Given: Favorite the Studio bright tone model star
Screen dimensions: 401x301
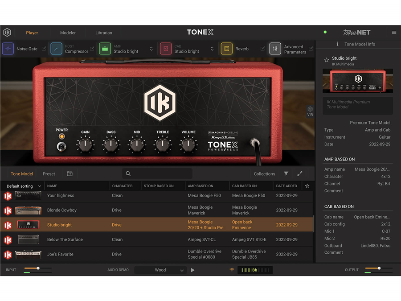Looking at the screenshot, I should point(327,60).
